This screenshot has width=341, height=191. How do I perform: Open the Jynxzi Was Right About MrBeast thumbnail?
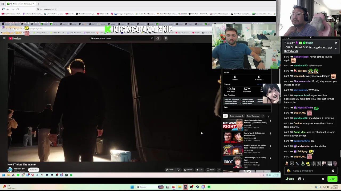pos(233,125)
